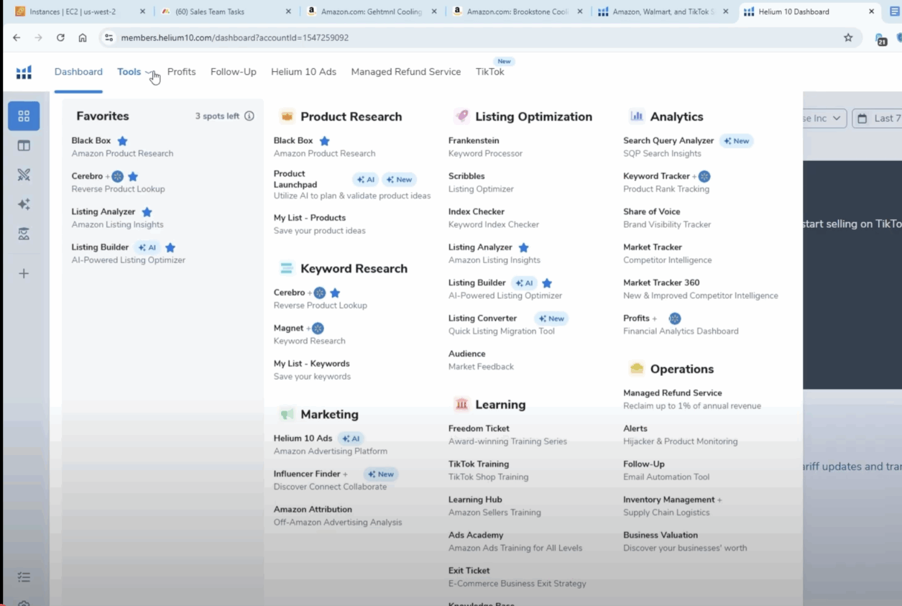Select the AI sparkles icon in the sidebar

tap(24, 203)
